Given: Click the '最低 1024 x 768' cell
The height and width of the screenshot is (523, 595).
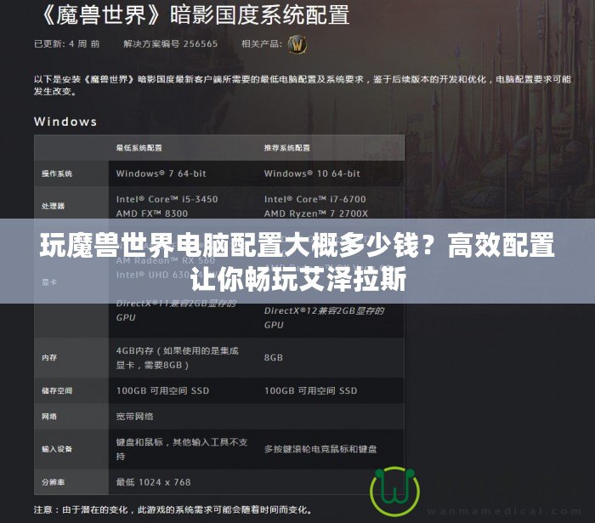Looking at the screenshot, I should click(x=153, y=482).
